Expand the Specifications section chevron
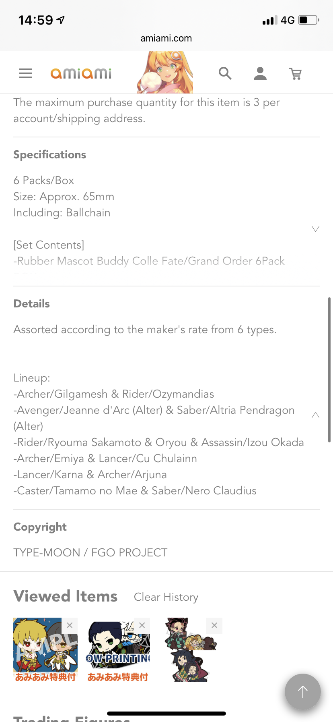The image size is (333, 722). click(316, 229)
